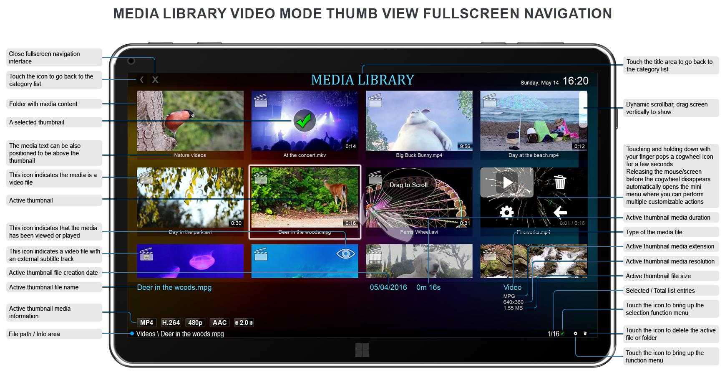The width and height of the screenshot is (725, 380).
Task: Click the back arrow to category list
Action: pos(142,80)
